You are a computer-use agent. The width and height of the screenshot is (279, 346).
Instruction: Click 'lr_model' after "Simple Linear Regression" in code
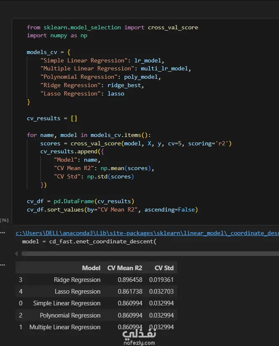tap(147, 60)
